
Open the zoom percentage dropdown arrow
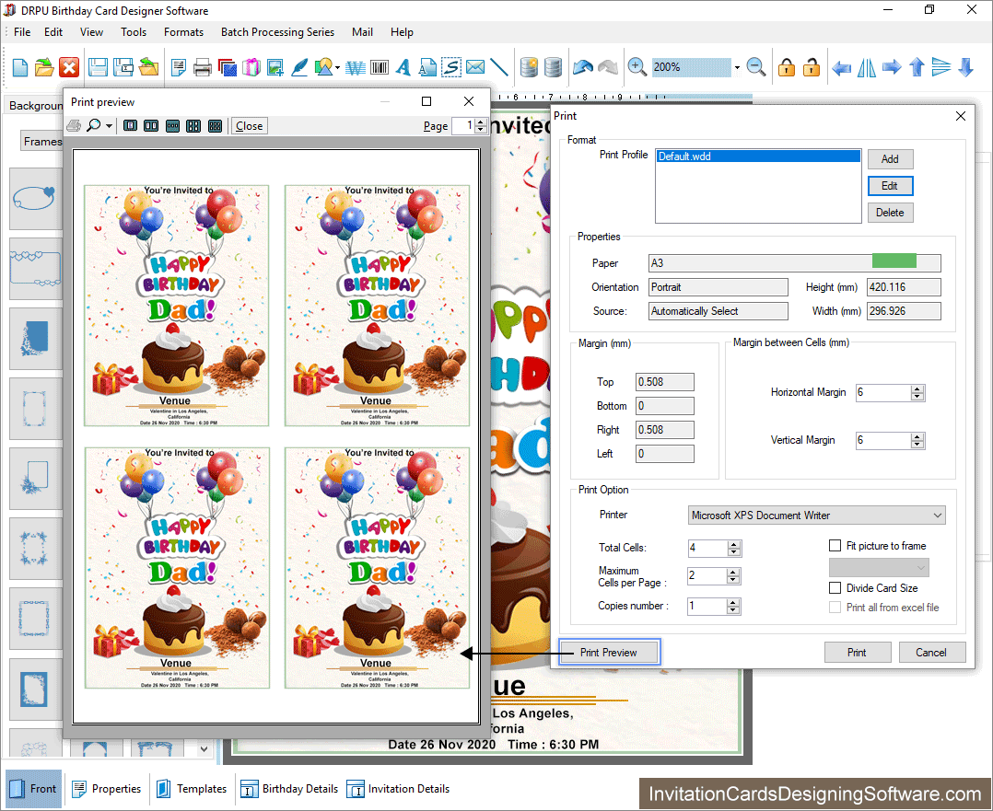[737, 67]
